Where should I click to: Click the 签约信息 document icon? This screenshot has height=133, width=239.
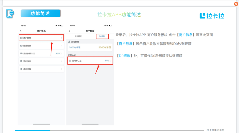(x=21, y=61)
